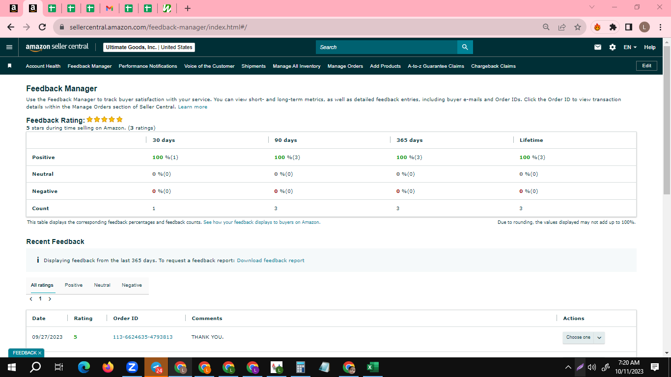The width and height of the screenshot is (671, 377).
Task: Click Add Products in navigation bar
Action: click(x=385, y=66)
